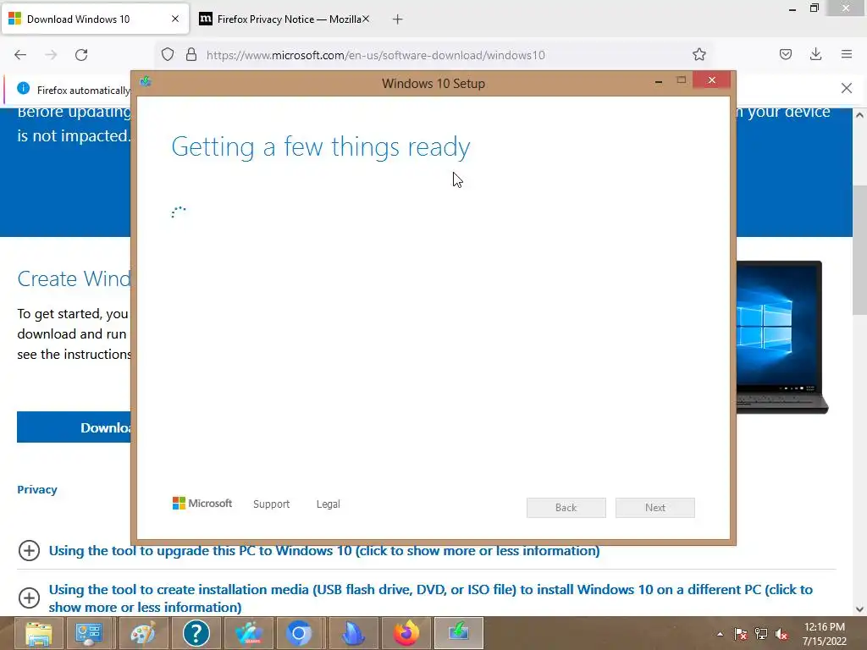Click the blue Download button on webpage
This screenshot has height=650, width=867.
click(x=75, y=427)
